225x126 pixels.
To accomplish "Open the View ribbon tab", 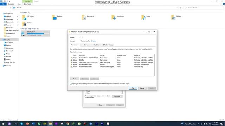I will click(x=19, y=4).
